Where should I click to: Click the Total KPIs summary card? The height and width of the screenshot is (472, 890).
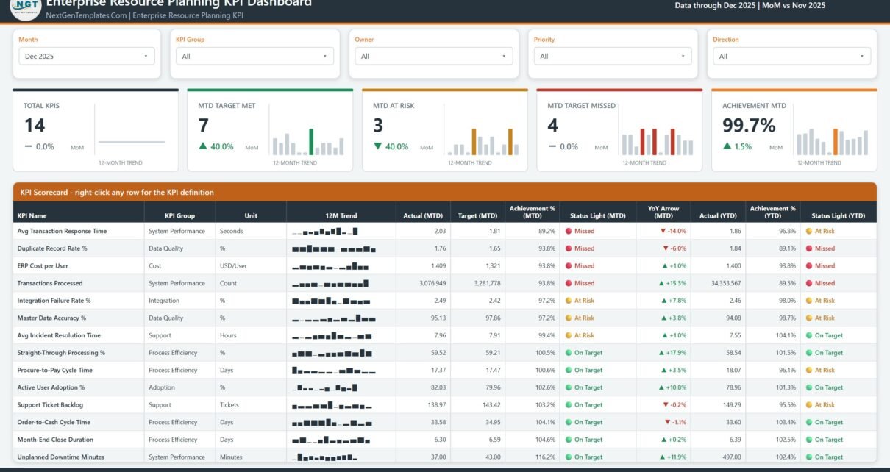[96, 130]
